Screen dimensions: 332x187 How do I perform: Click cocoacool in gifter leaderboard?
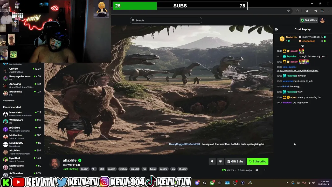tap(308, 41)
